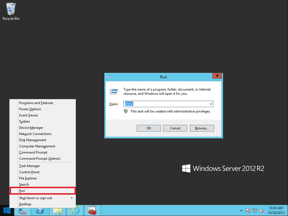
Task: Open the Recycle Bin desktop icon
Action: click(11, 11)
